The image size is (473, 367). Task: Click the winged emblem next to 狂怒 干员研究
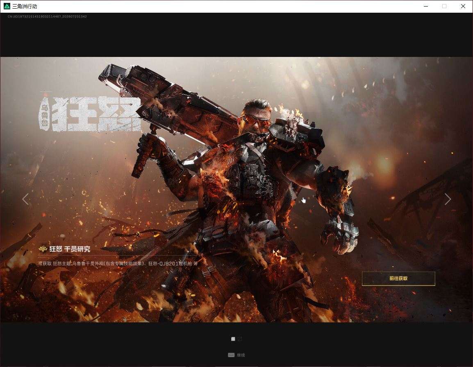click(43, 249)
